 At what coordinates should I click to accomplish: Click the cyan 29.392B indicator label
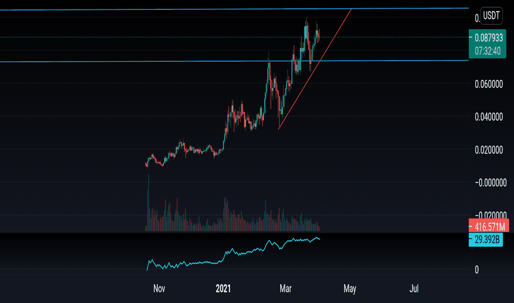click(486, 240)
